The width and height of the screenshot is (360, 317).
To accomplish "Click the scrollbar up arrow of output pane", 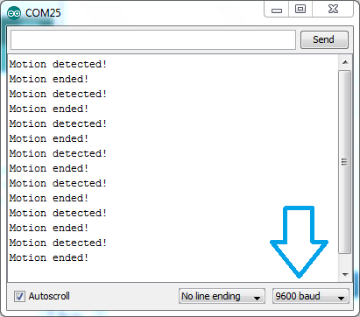I will click(345, 62).
